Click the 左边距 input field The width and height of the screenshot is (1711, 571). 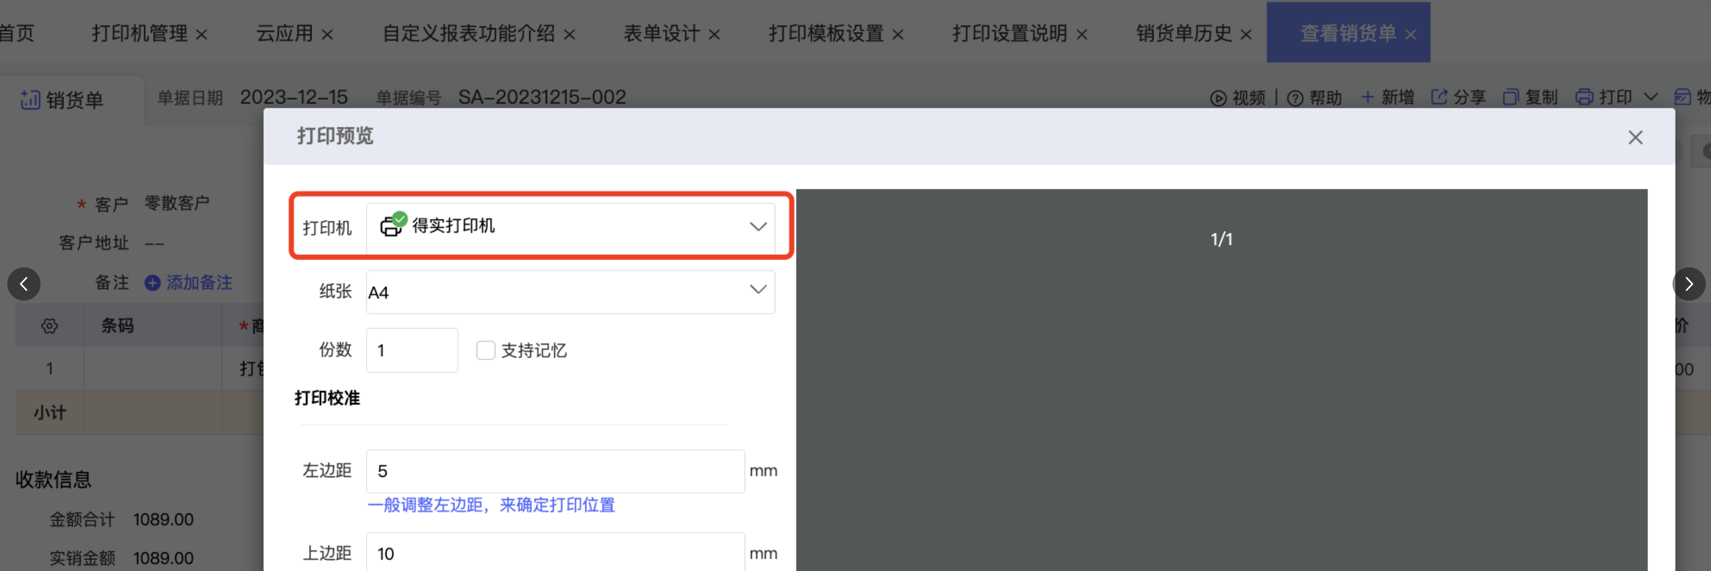pyautogui.click(x=555, y=471)
